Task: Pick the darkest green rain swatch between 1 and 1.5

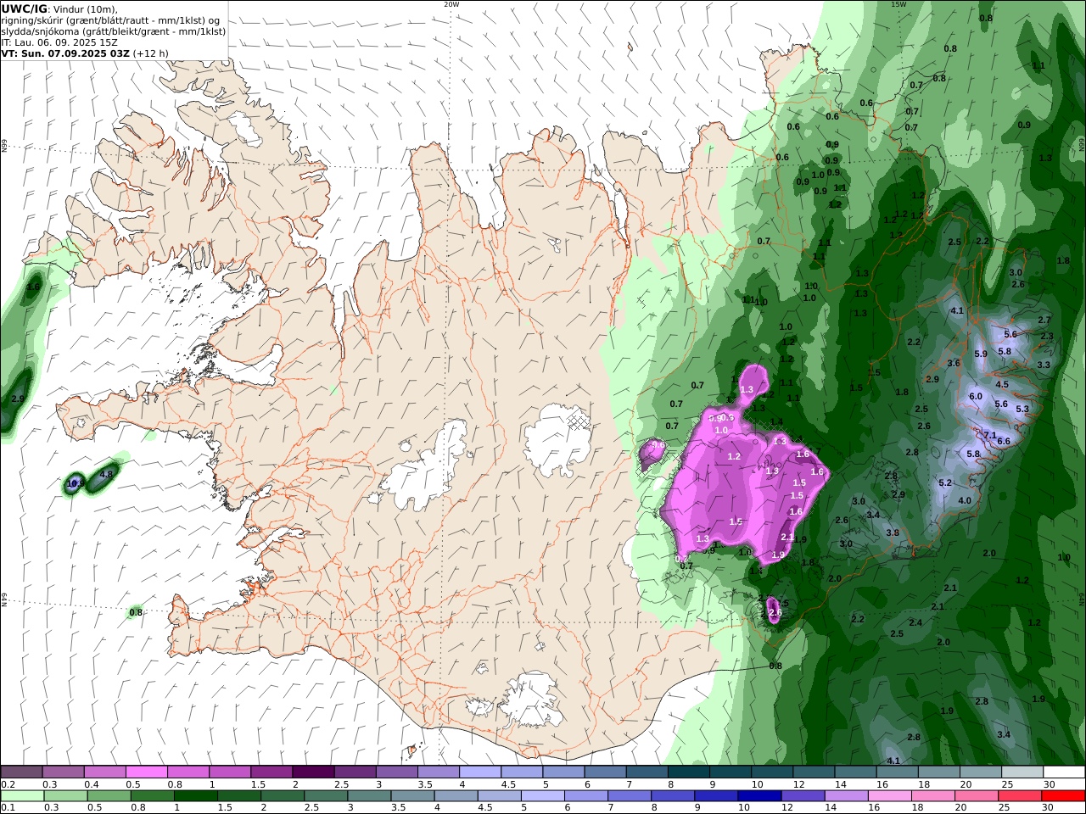Action: click(x=195, y=796)
